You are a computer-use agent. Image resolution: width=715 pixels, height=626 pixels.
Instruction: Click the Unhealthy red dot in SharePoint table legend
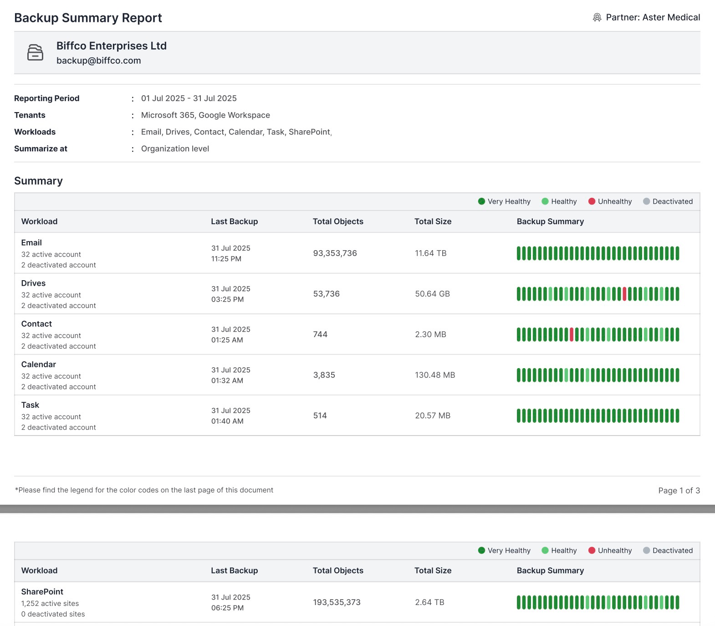click(x=592, y=550)
